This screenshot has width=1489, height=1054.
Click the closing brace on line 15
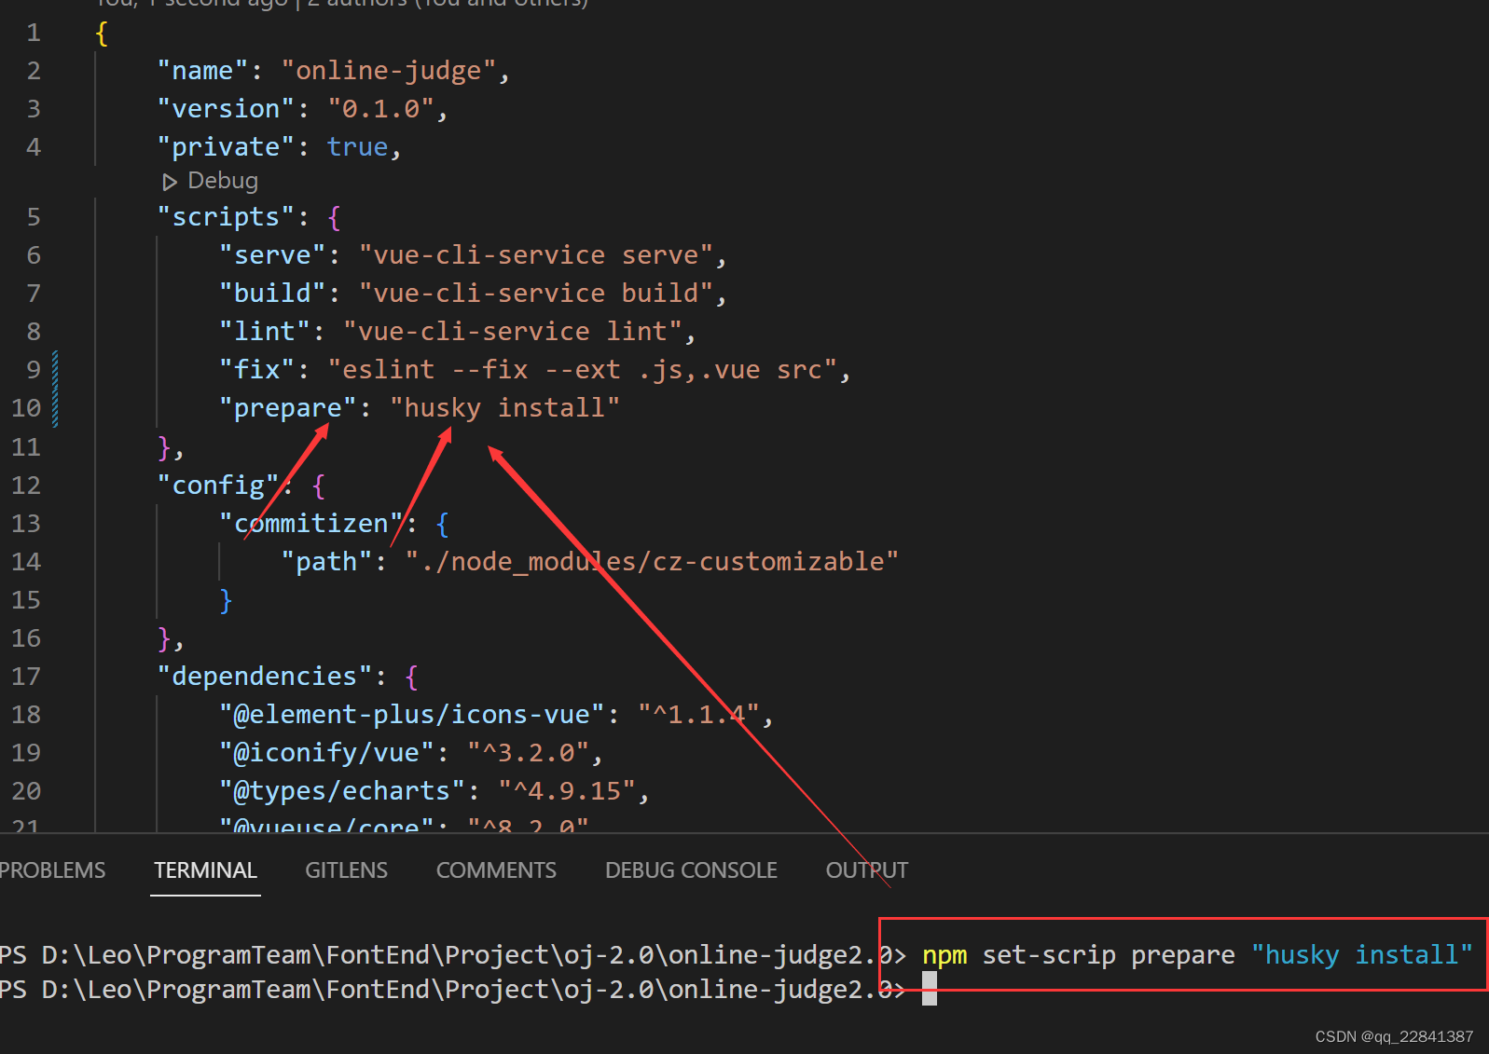point(226,601)
